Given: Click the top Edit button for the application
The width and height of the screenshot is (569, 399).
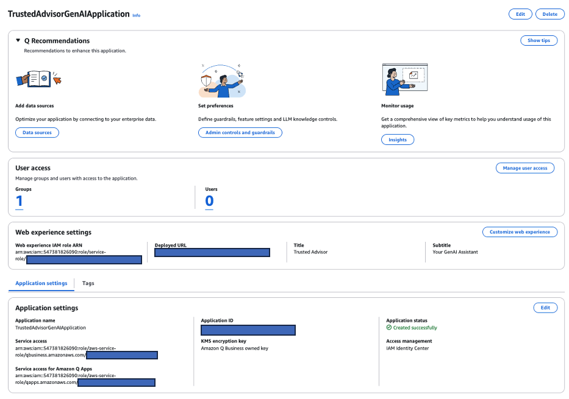Looking at the screenshot, I should coord(520,14).
